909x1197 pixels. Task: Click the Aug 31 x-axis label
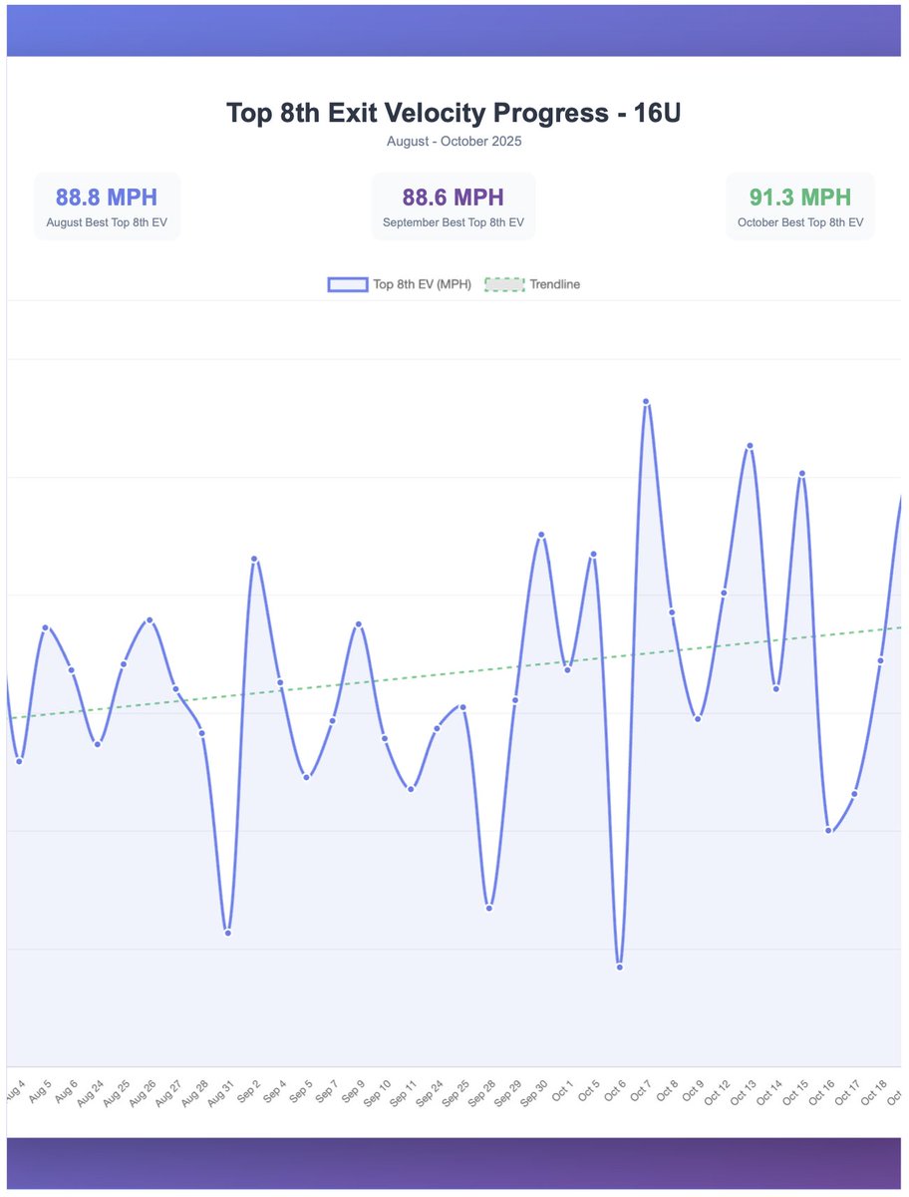pyautogui.click(x=221, y=1093)
